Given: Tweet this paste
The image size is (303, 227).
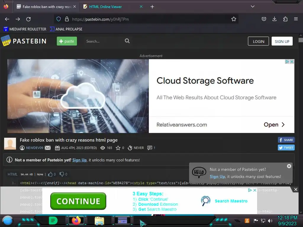Looking at the screenshot, I should point(286,148).
